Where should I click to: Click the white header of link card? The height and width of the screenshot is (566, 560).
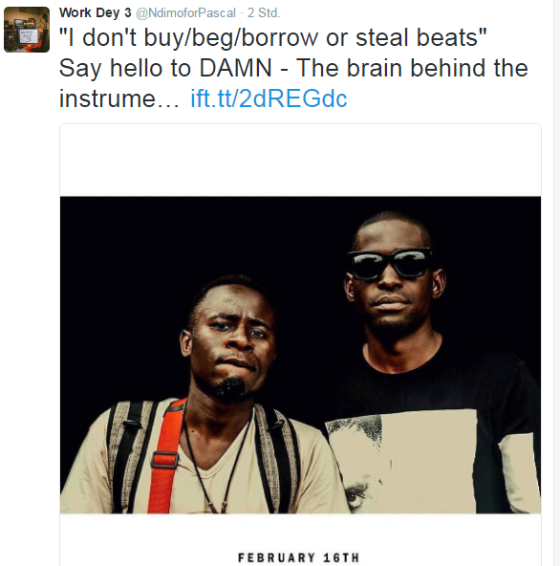(x=300, y=161)
